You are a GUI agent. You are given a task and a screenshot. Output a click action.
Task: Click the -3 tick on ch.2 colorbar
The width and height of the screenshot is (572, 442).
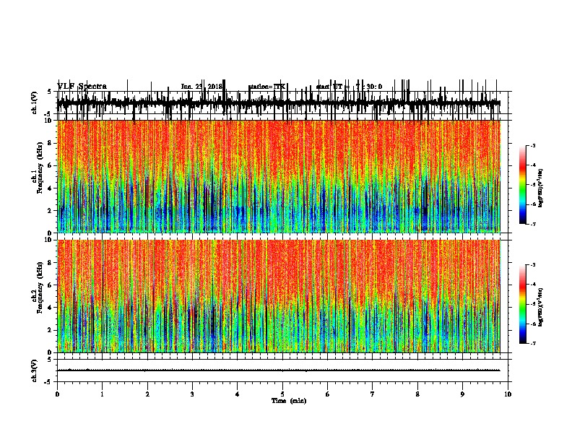pos(532,265)
